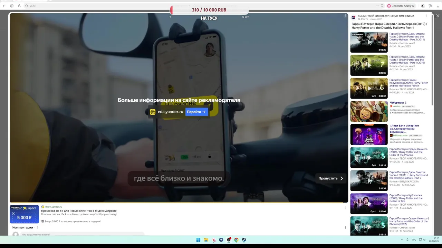Screen dimensions: 442x248
Task: Click the eda.yandex.ru yellow logo icon
Action: tap(153, 112)
